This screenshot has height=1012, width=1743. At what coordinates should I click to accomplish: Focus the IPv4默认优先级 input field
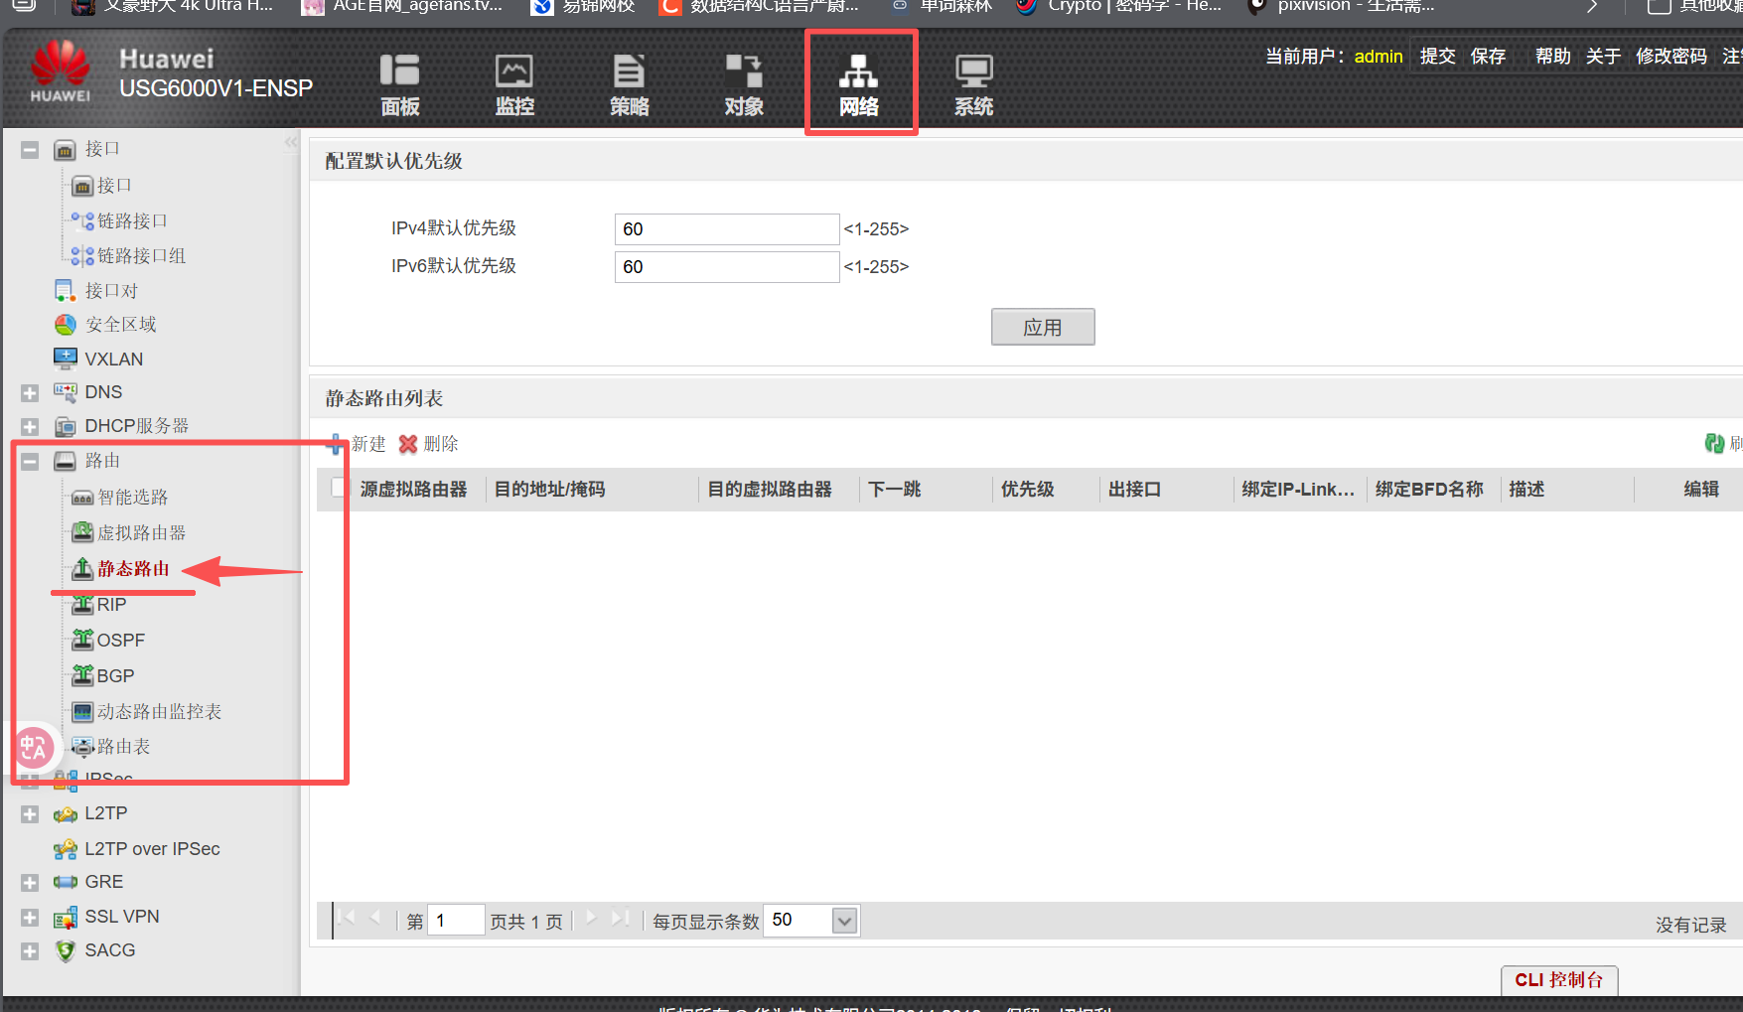tap(727, 229)
